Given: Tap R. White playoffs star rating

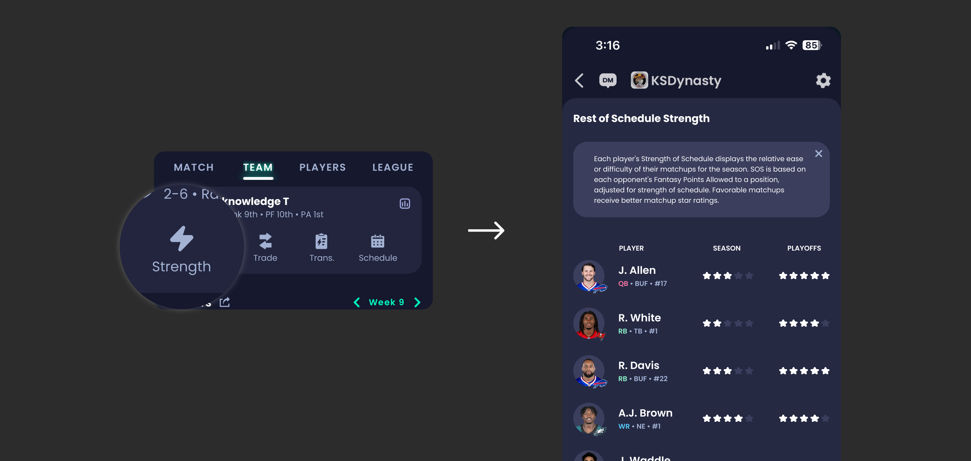Looking at the screenshot, I should click(x=804, y=323).
